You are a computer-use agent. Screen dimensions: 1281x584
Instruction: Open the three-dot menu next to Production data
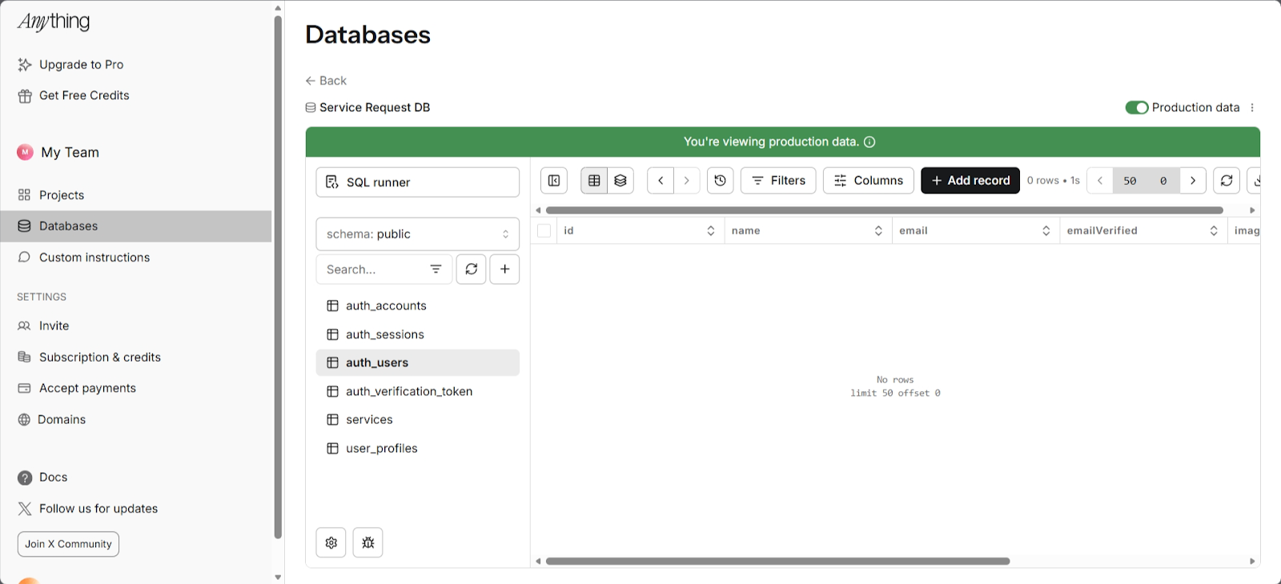(1252, 108)
